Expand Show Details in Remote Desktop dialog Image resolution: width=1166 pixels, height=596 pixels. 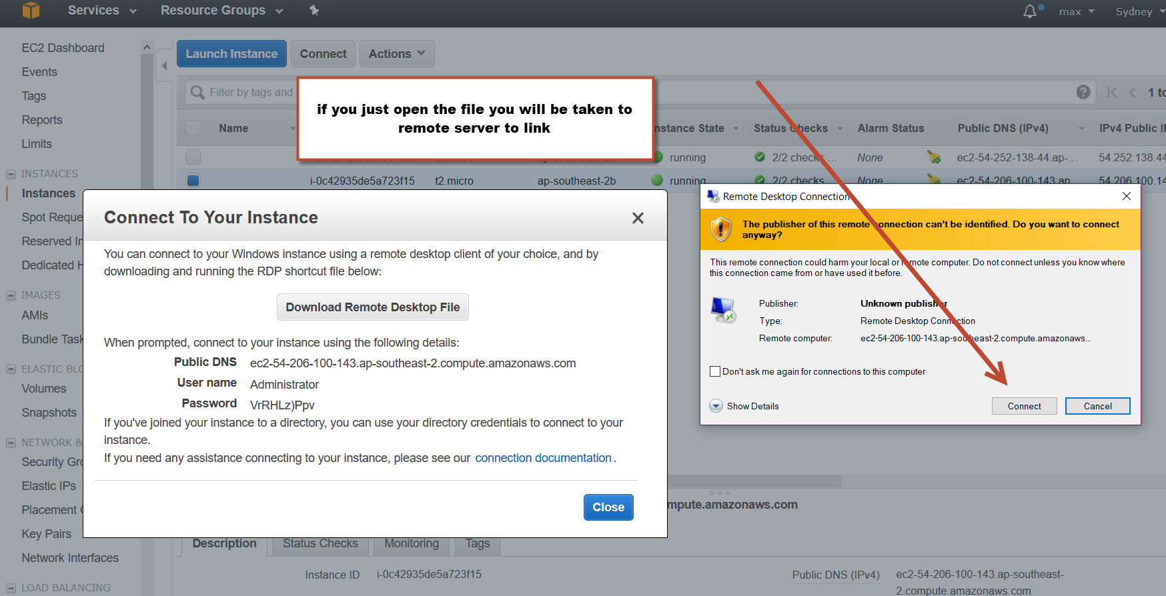pyautogui.click(x=716, y=406)
